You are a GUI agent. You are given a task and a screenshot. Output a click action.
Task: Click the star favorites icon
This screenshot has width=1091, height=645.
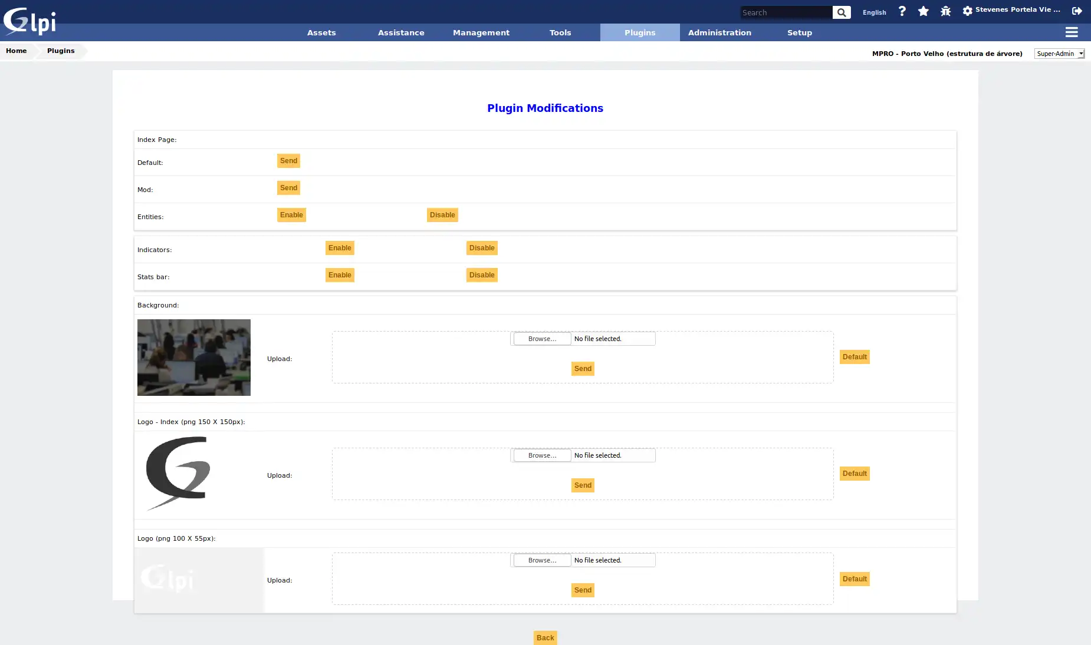[x=923, y=11]
